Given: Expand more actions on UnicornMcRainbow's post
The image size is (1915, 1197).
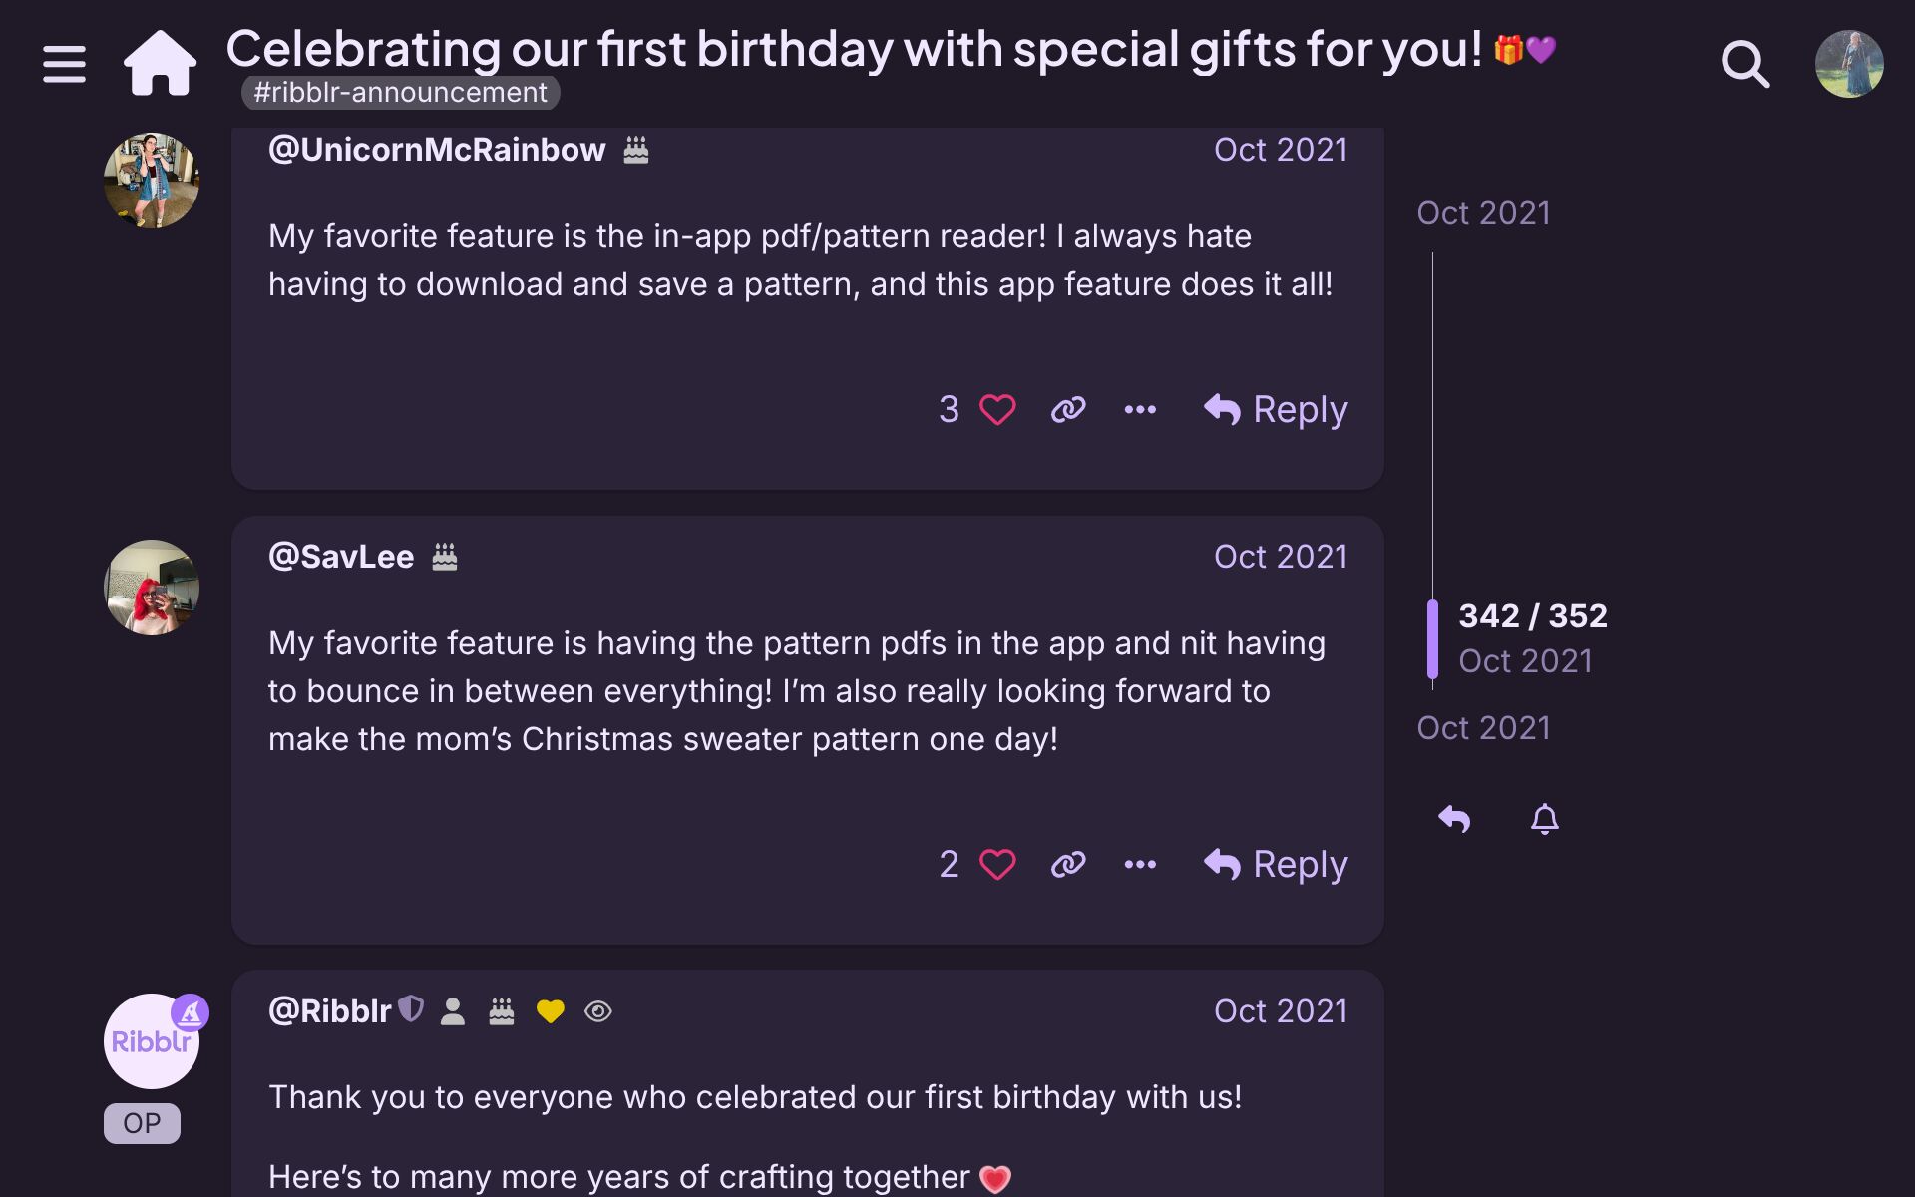Looking at the screenshot, I should 1140,410.
